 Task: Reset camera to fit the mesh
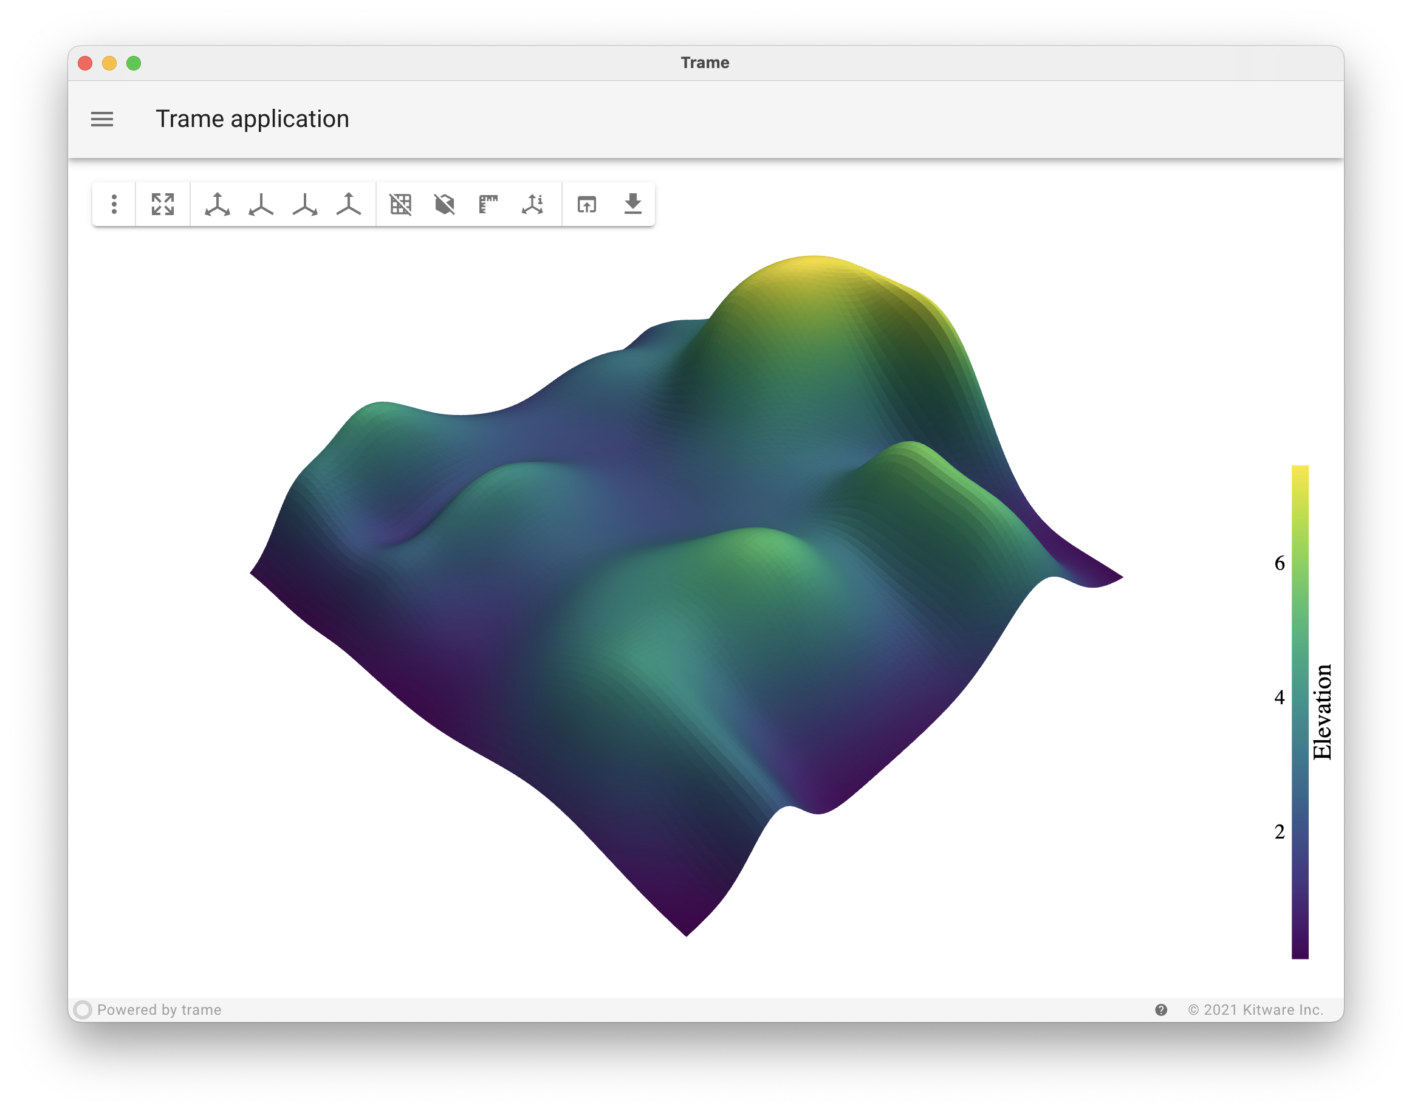pos(162,204)
